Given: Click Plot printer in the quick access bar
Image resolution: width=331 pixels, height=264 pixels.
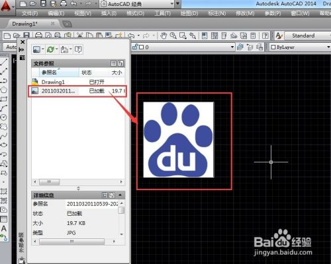Looking at the screenshot, I should 64,3.
